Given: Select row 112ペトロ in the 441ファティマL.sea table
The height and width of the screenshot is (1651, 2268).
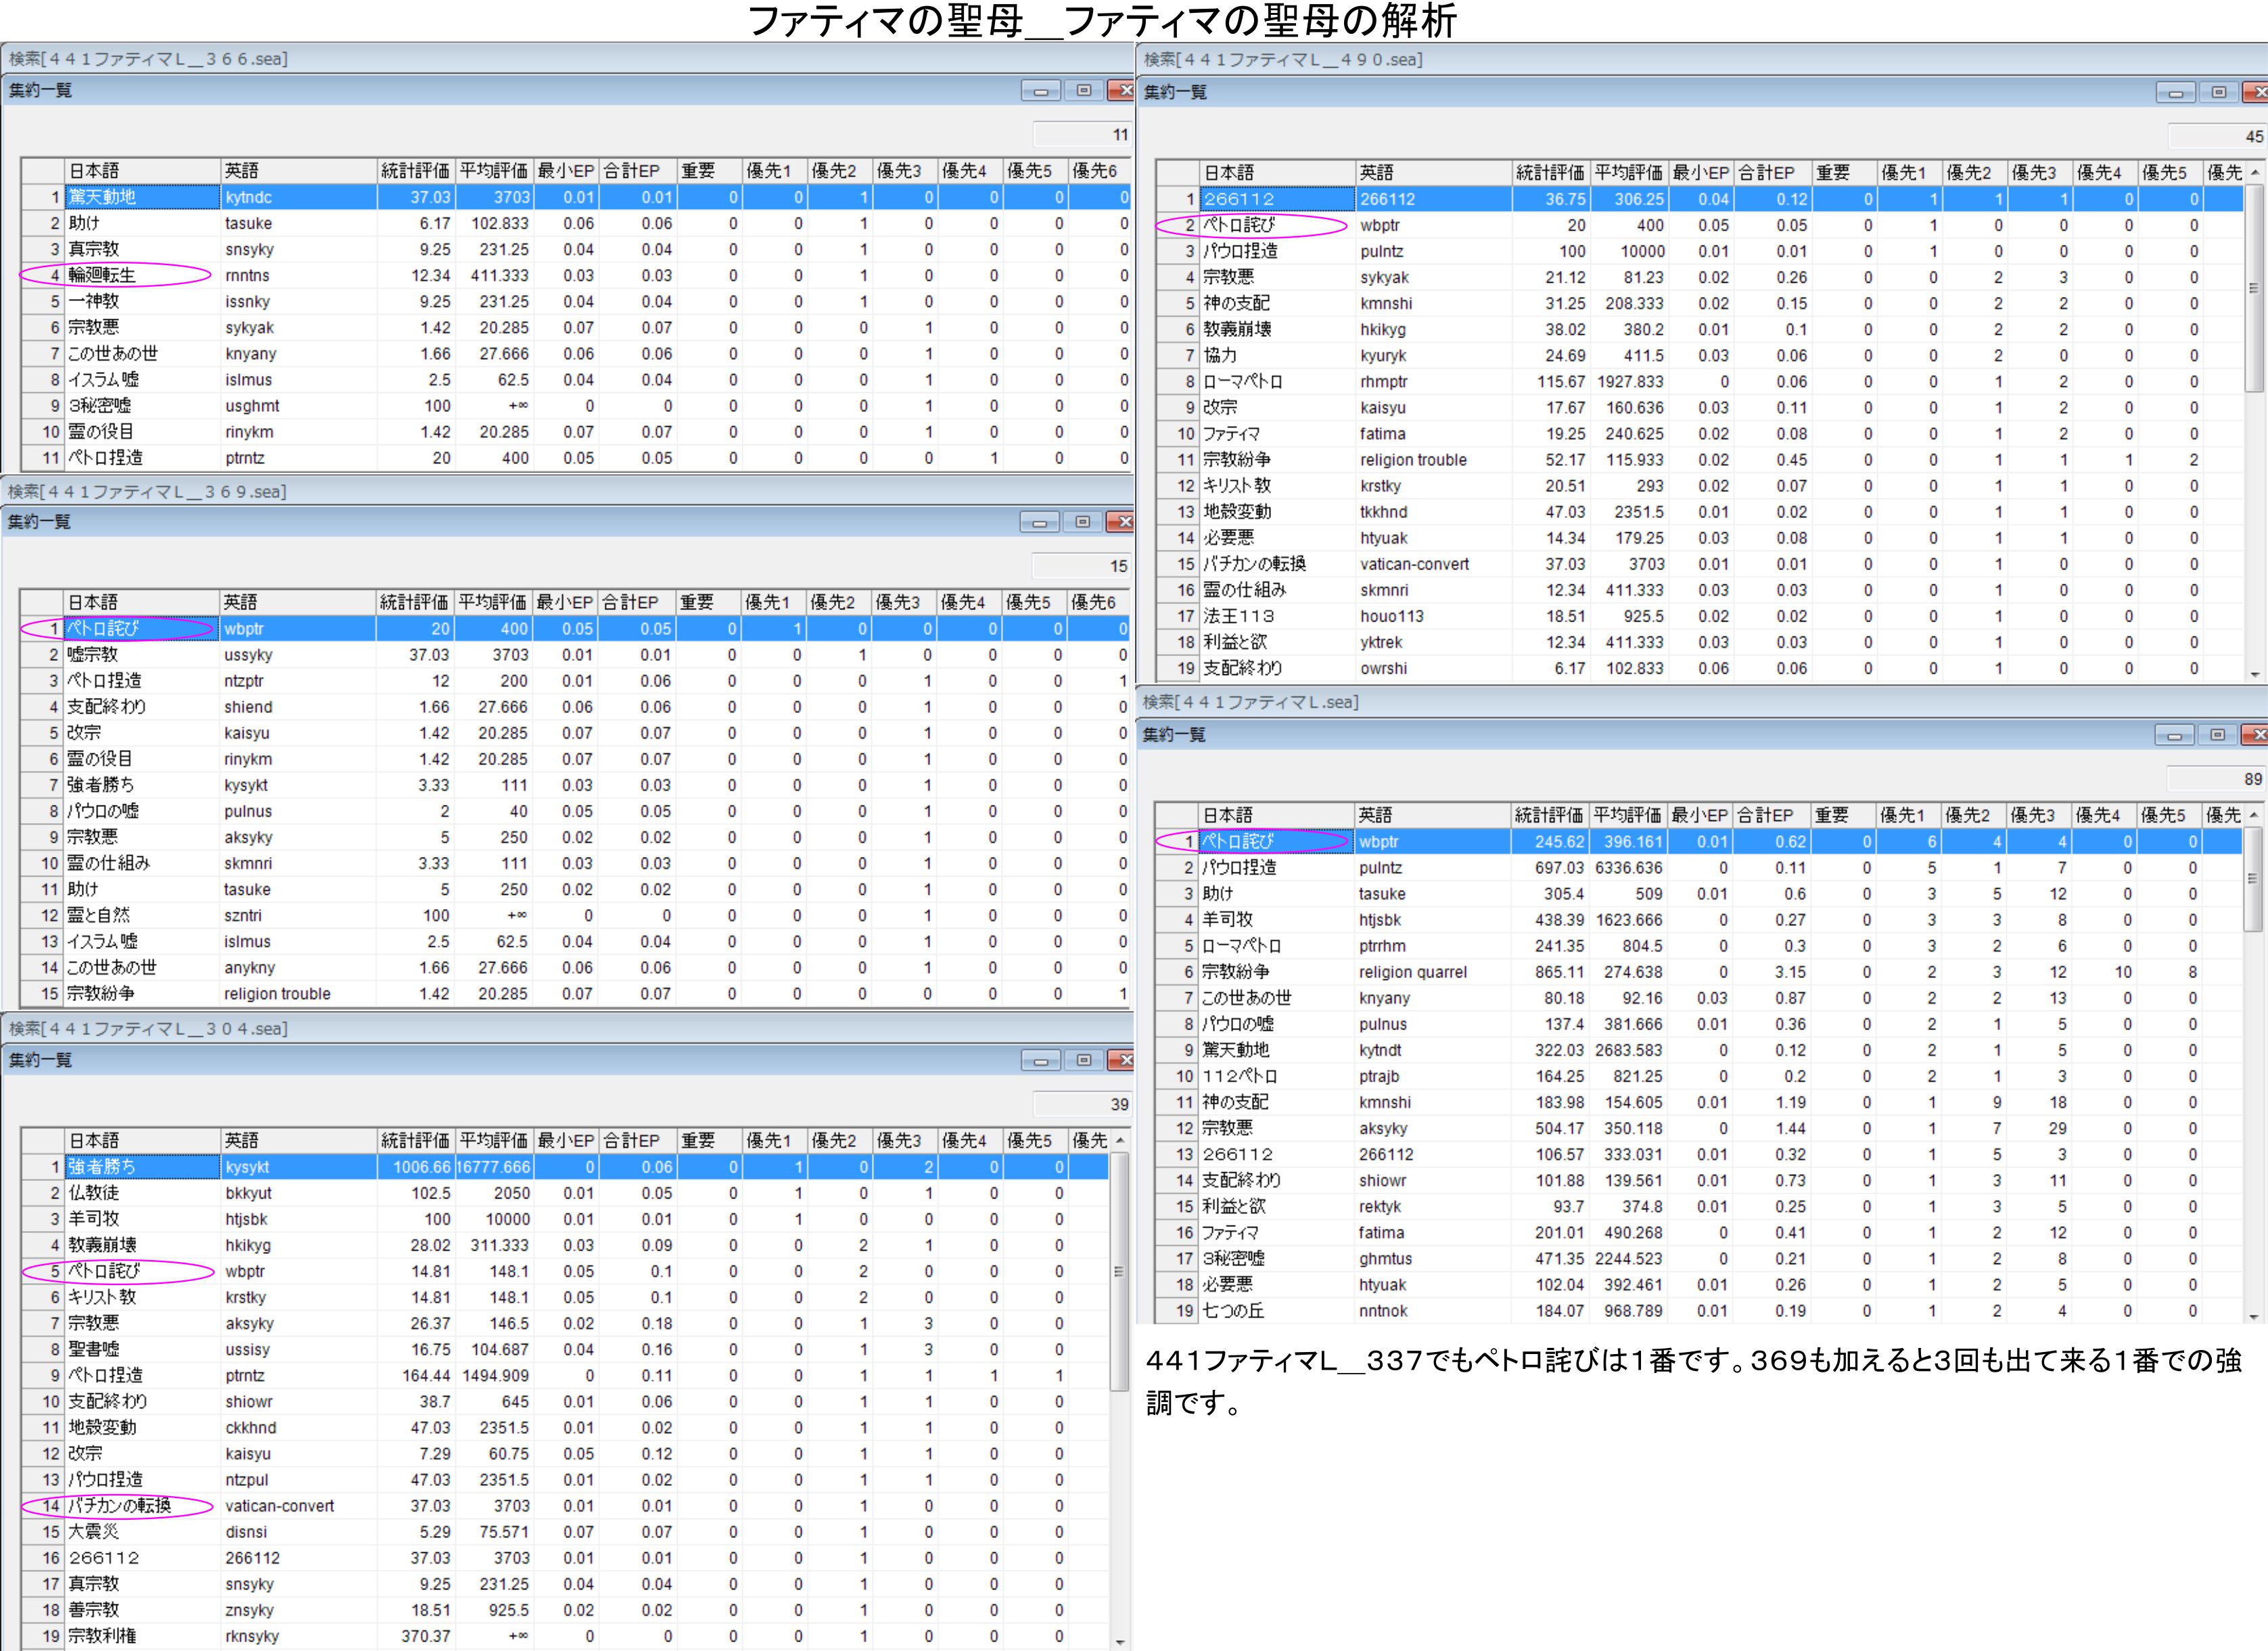Looking at the screenshot, I should (x=1699, y=1076).
